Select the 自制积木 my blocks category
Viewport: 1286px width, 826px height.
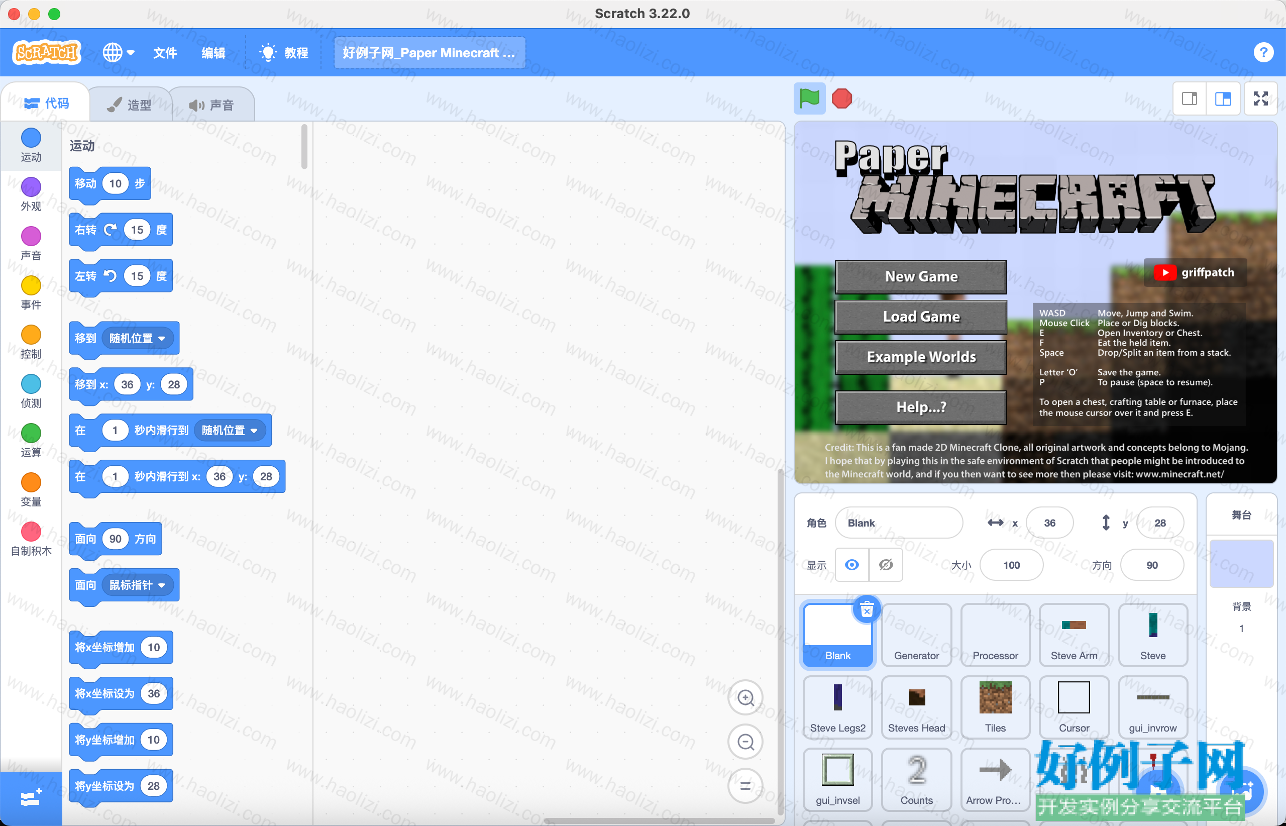click(x=31, y=540)
